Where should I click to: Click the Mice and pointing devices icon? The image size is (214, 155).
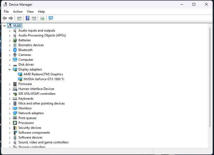point(15,103)
